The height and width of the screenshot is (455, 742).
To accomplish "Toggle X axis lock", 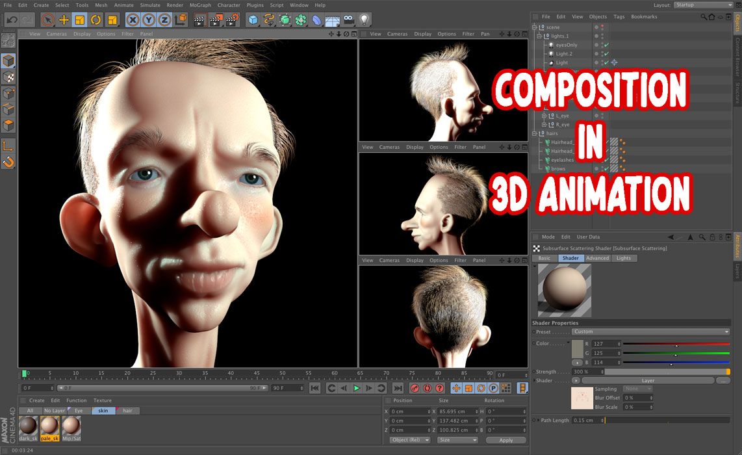I will (133, 20).
